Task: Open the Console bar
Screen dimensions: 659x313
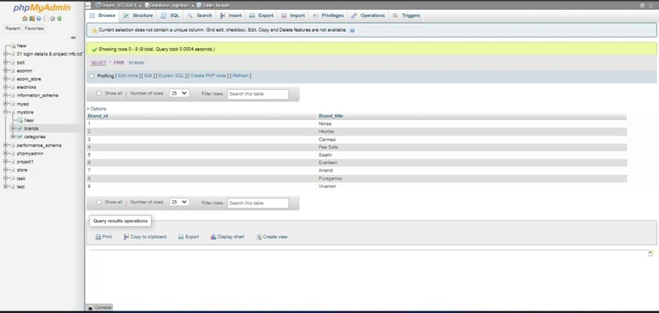Action: [99, 308]
